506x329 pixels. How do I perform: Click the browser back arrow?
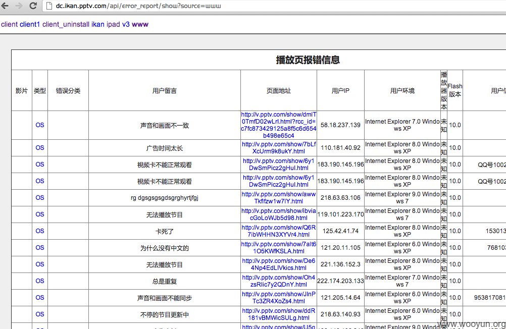5,6
